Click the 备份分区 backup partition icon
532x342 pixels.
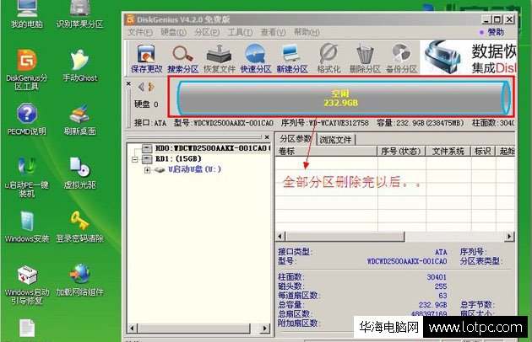[x=401, y=59]
